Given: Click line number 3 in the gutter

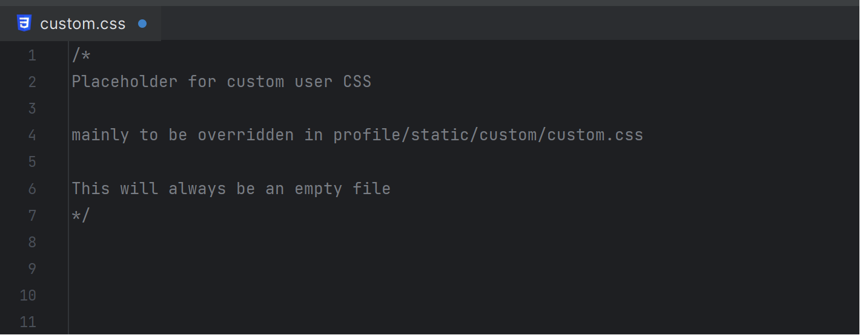Looking at the screenshot, I should tap(32, 109).
